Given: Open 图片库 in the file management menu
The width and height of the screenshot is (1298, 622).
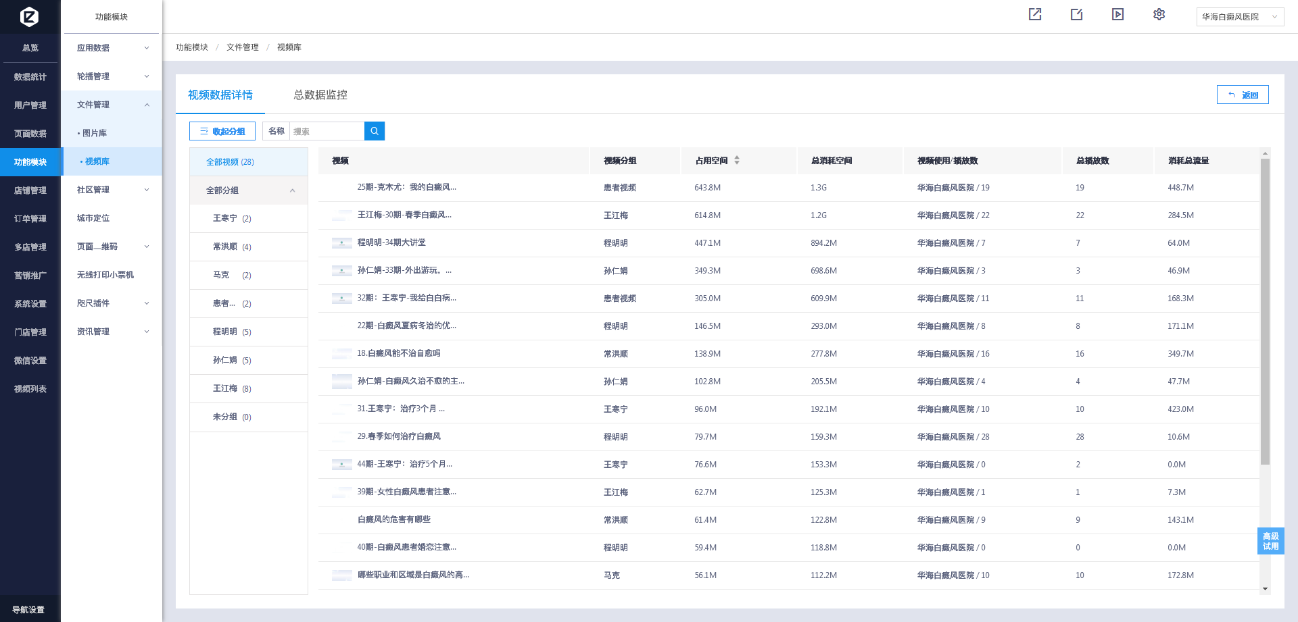Looking at the screenshot, I should point(95,133).
